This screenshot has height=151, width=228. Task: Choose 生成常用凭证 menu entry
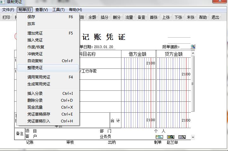(x=48, y=84)
